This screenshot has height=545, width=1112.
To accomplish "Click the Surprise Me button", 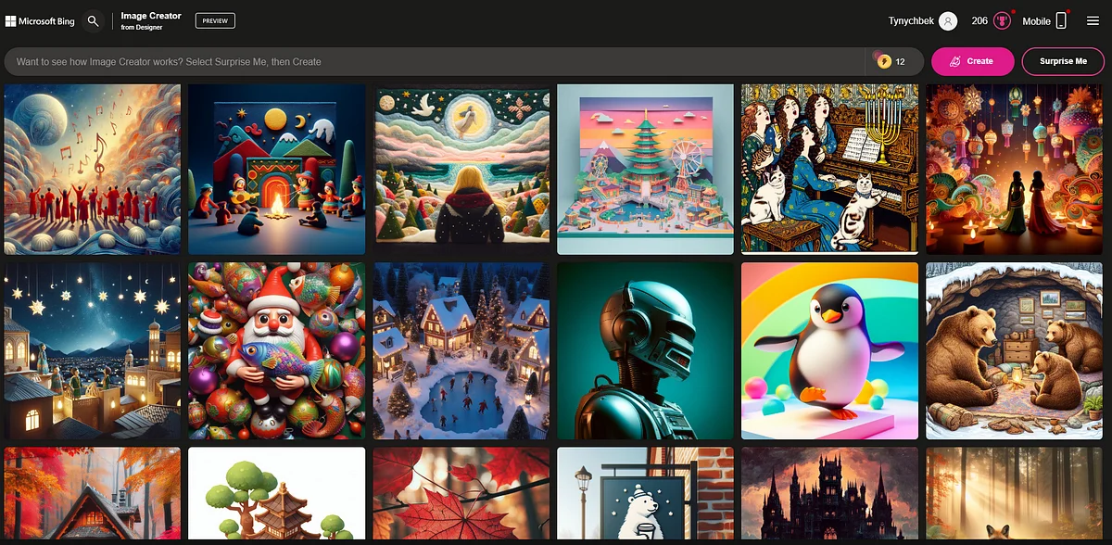I will pos(1063,61).
